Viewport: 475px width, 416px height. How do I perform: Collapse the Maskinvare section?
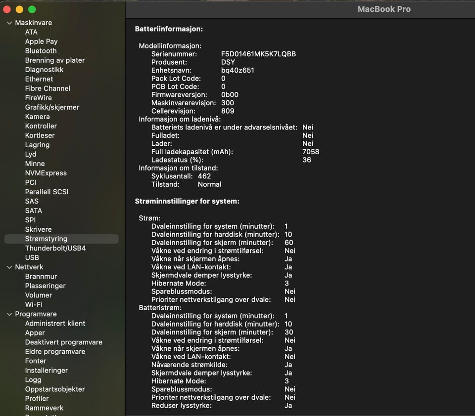click(9, 23)
